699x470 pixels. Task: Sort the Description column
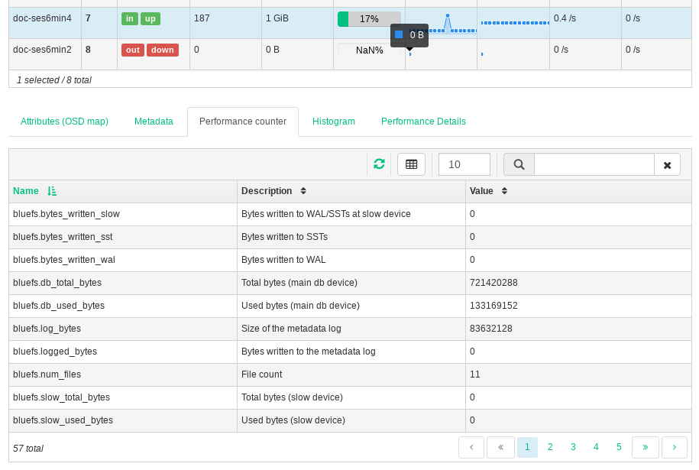[303, 191]
